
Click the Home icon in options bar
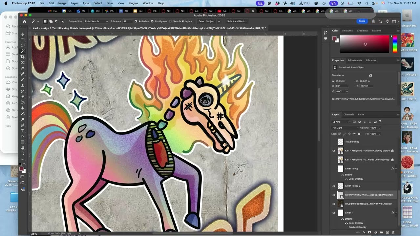24,21
